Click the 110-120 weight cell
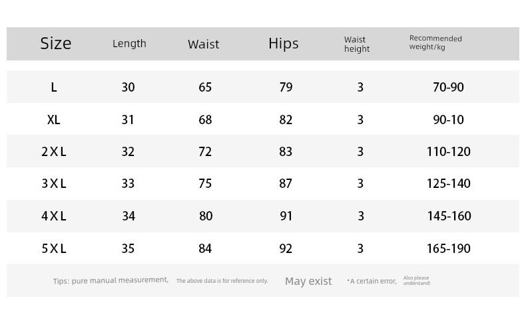Screen dimensions: 526x328 449,151
